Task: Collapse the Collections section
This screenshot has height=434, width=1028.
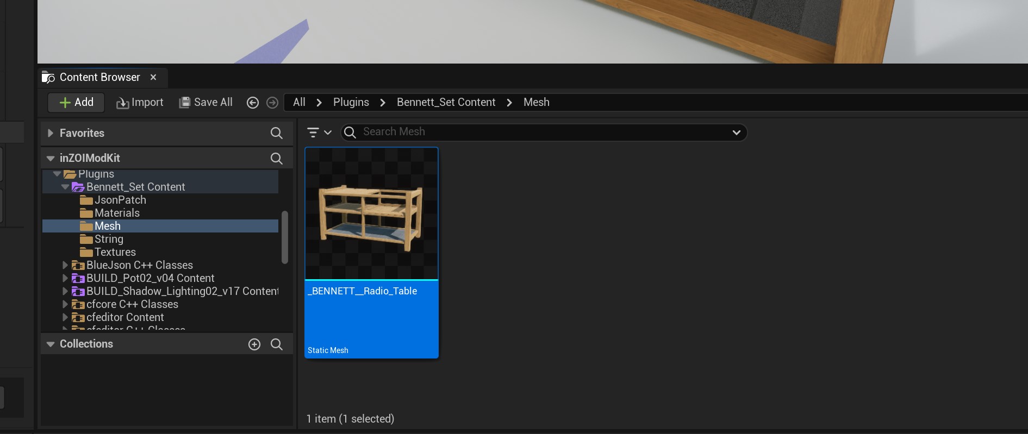Action: pos(51,344)
